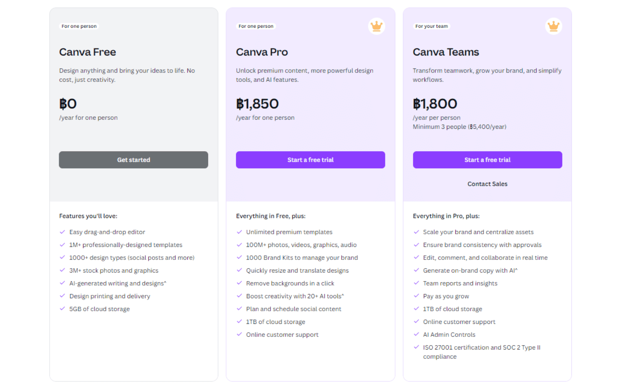624x387 pixels.
Task: Select the "For one person" badge on Canva Free
Action: tap(79, 26)
